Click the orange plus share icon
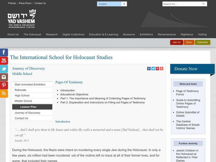The image size is (216, 162). [161, 69]
